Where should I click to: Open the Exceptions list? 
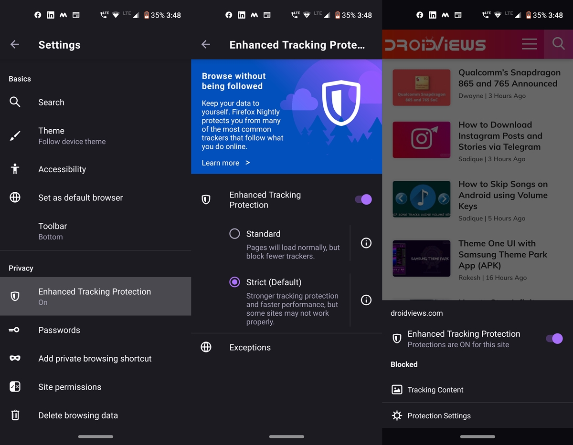click(x=286, y=347)
